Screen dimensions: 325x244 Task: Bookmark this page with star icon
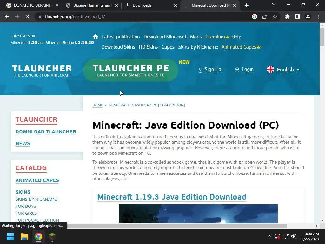pyautogui.click(x=275, y=17)
